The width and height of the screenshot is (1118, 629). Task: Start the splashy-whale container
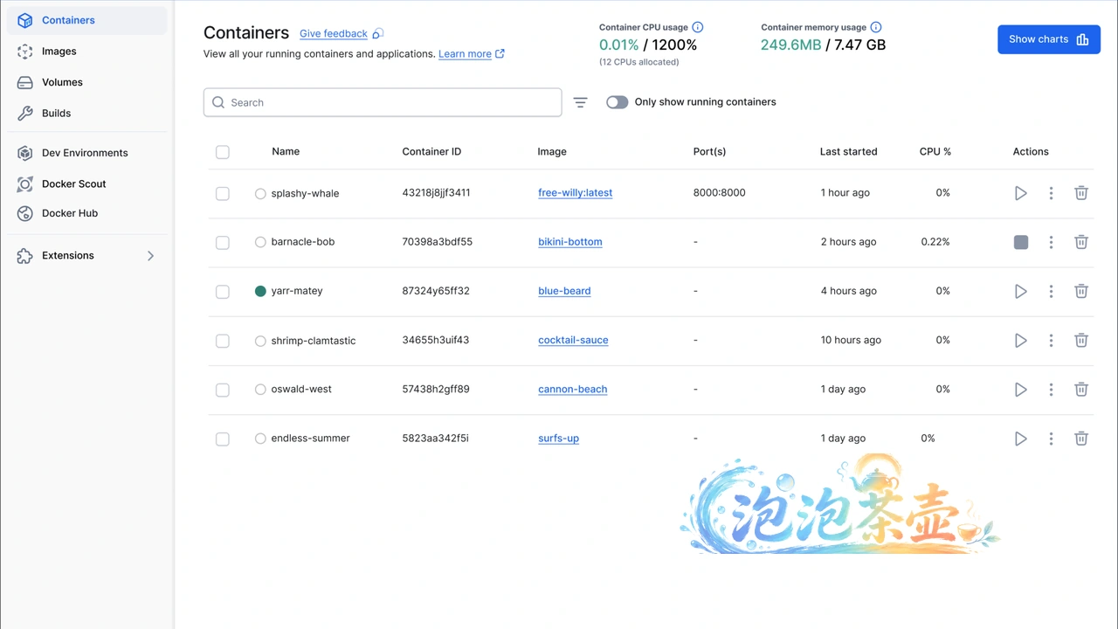coord(1020,193)
